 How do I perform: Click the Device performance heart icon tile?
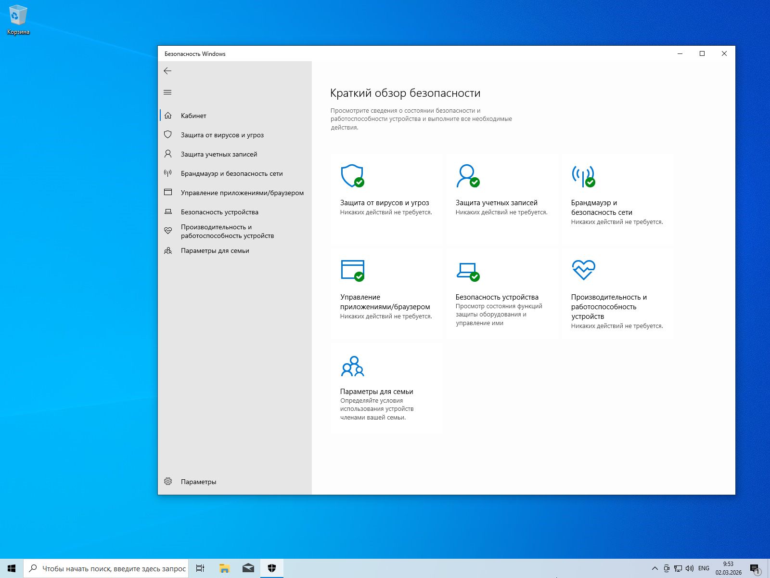point(583,270)
